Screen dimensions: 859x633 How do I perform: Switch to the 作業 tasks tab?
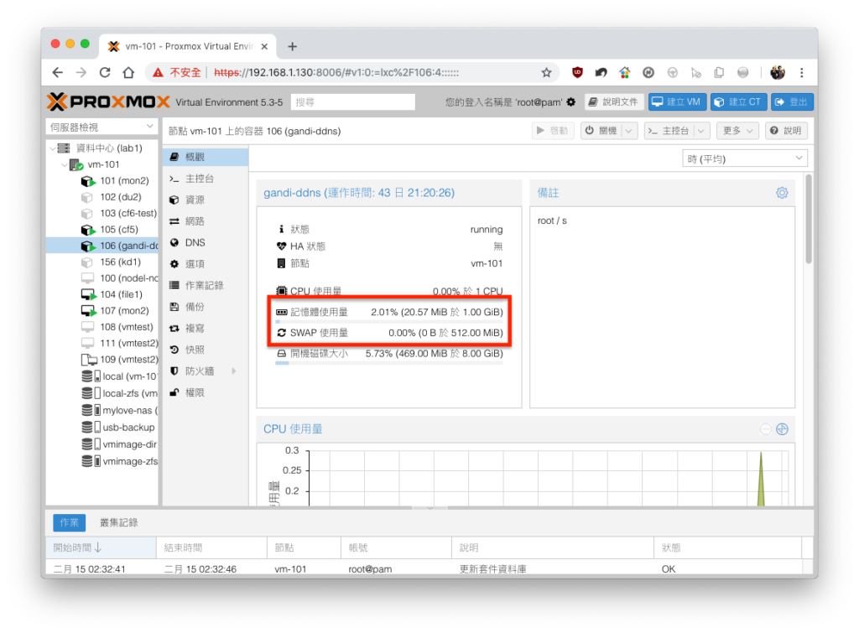(69, 523)
